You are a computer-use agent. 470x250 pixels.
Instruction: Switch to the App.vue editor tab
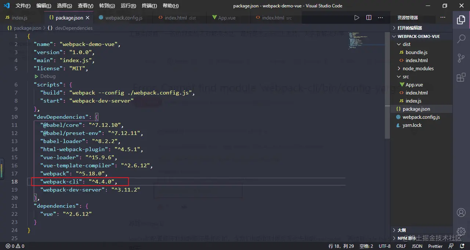coord(227,18)
